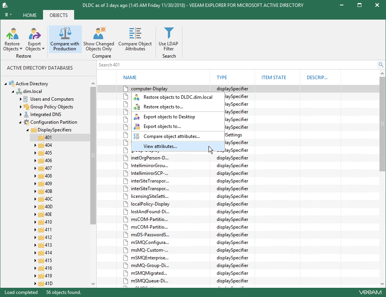Collapse the Active Directory root node
386x297 pixels.
click(x=5, y=84)
